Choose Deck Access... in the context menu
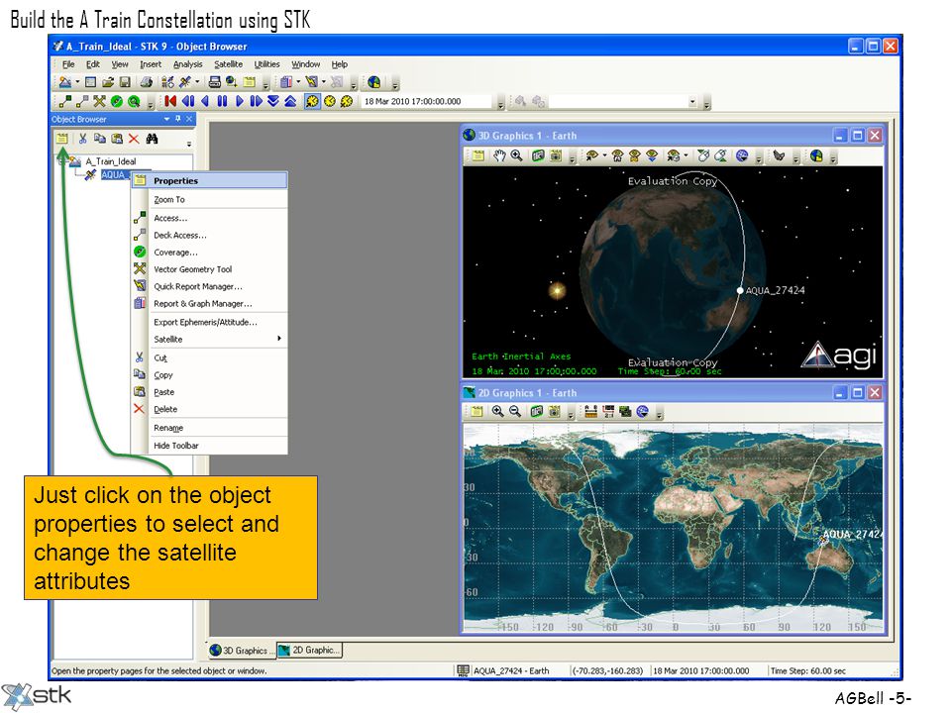 point(210,236)
